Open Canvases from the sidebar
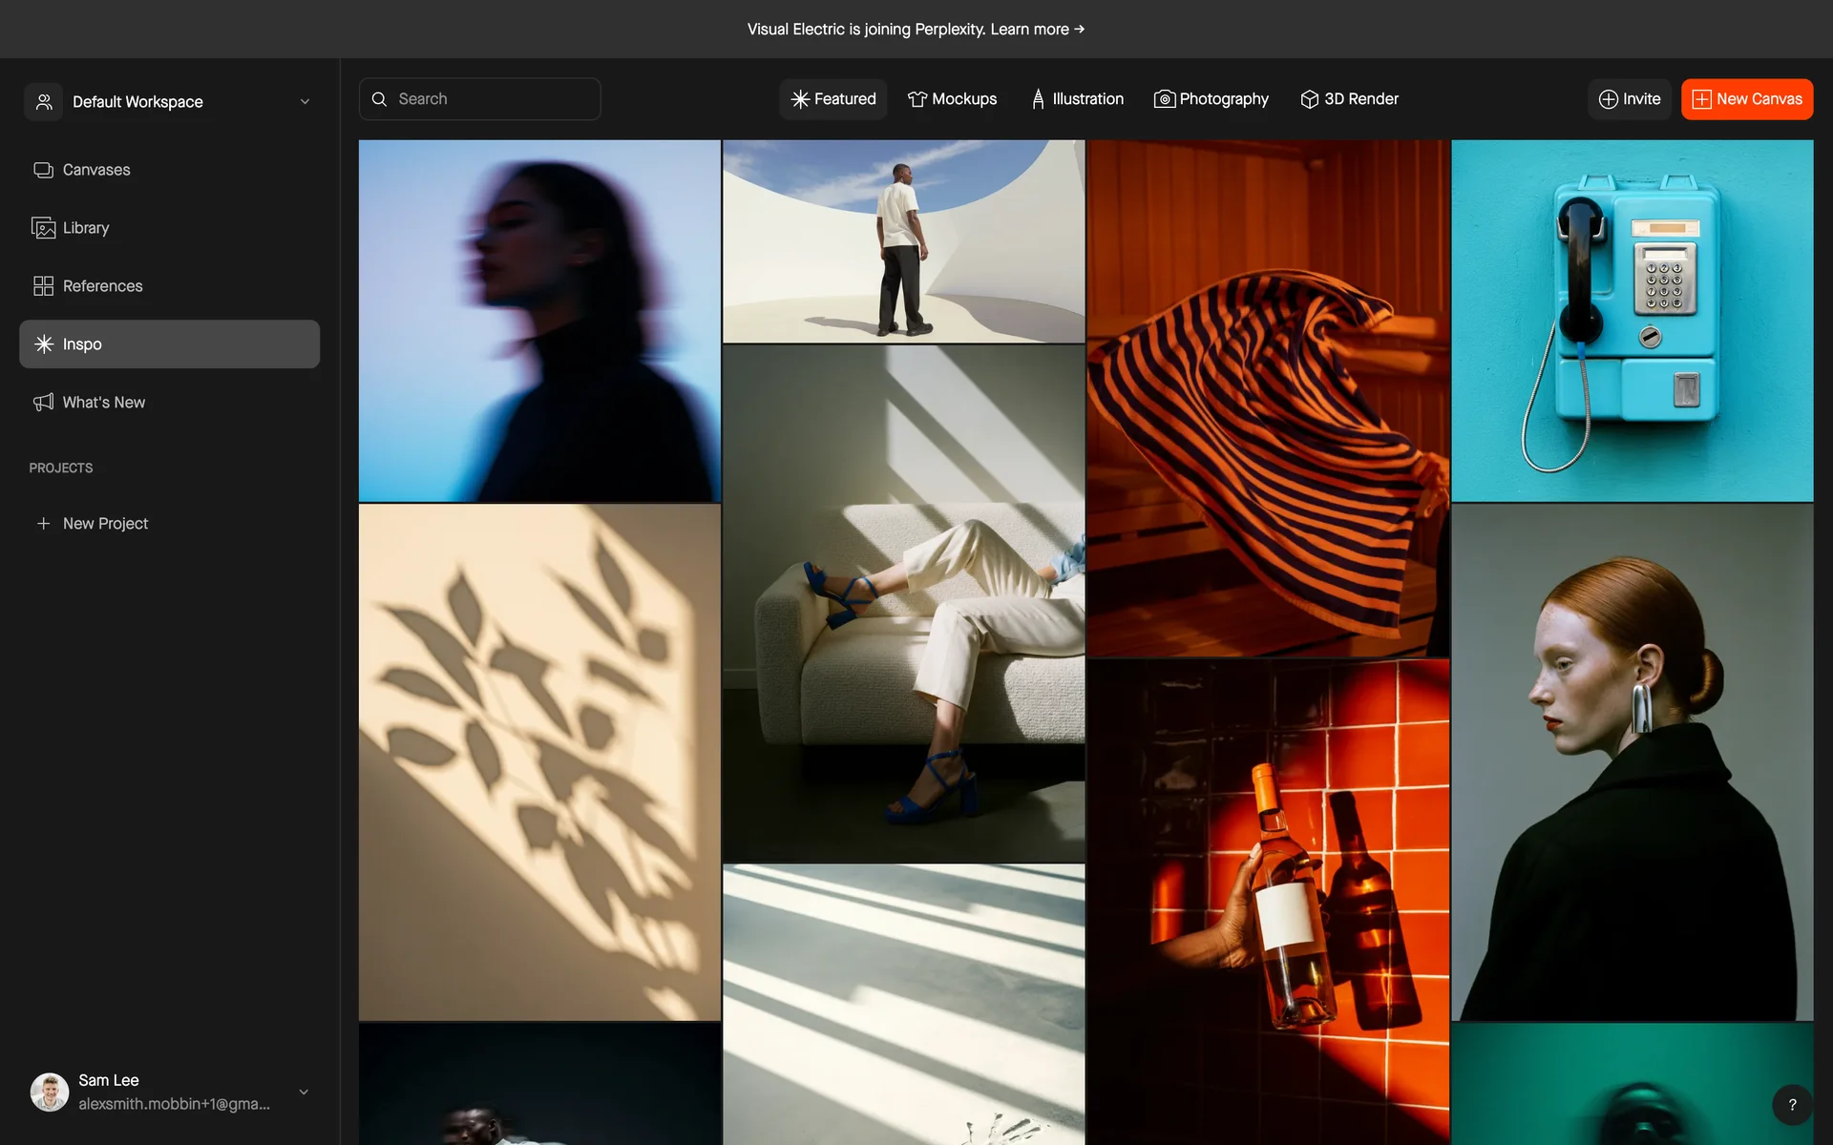The width and height of the screenshot is (1833, 1145). coord(95,170)
